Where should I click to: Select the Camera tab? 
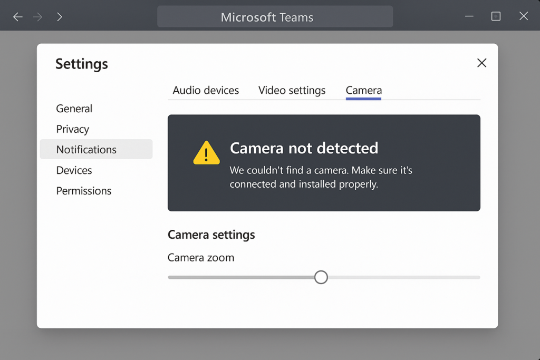coord(364,90)
